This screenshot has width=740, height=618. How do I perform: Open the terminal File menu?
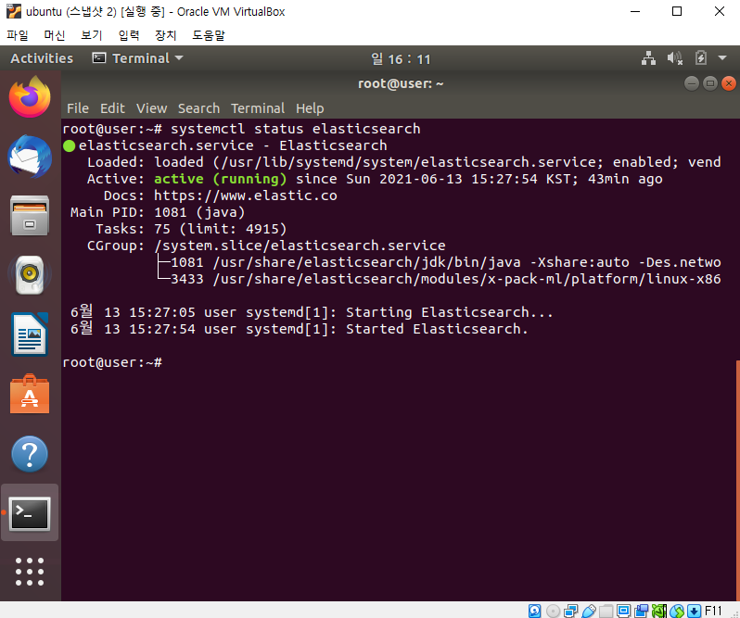[x=78, y=108]
